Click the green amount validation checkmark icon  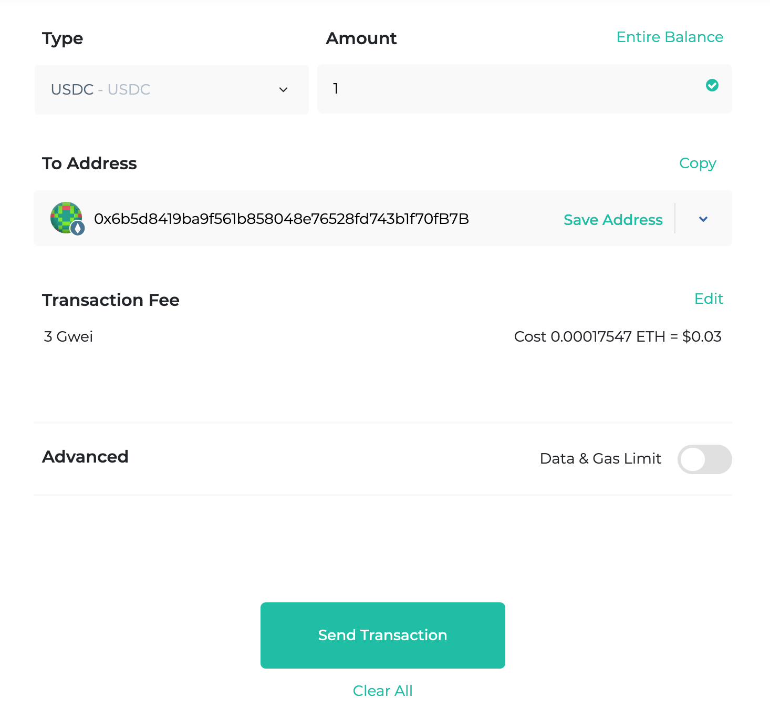(712, 86)
